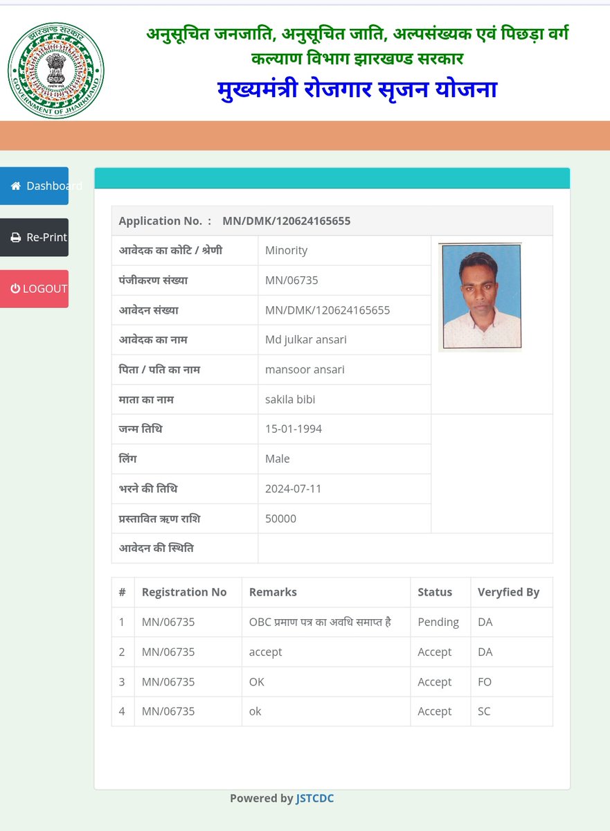The width and height of the screenshot is (610, 831).
Task: Click the applicant photo thumbnail
Action: 480,297
